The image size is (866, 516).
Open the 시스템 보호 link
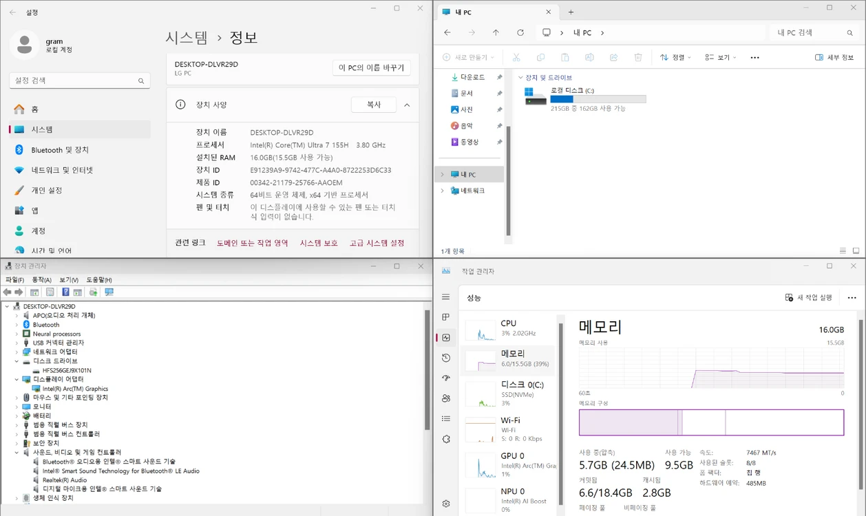(x=319, y=243)
